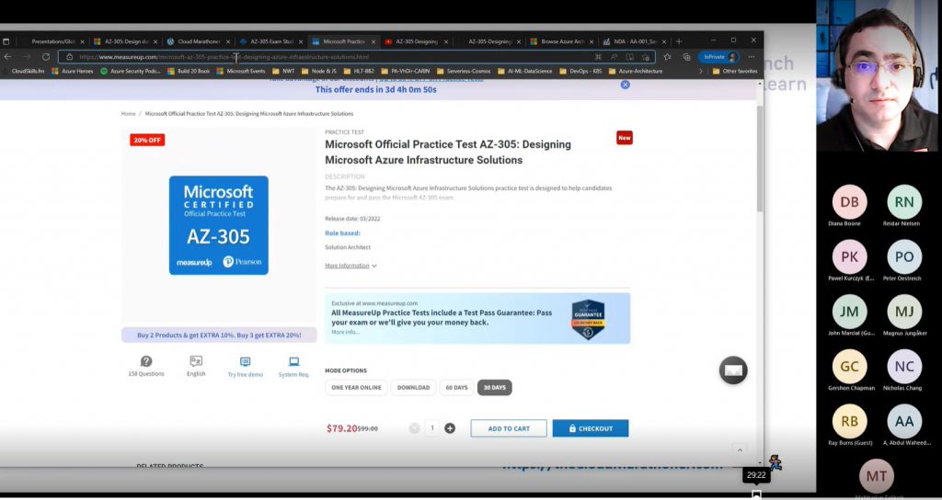
Task: Select the ONE YEAR ONLINE mode option
Action: tap(356, 388)
